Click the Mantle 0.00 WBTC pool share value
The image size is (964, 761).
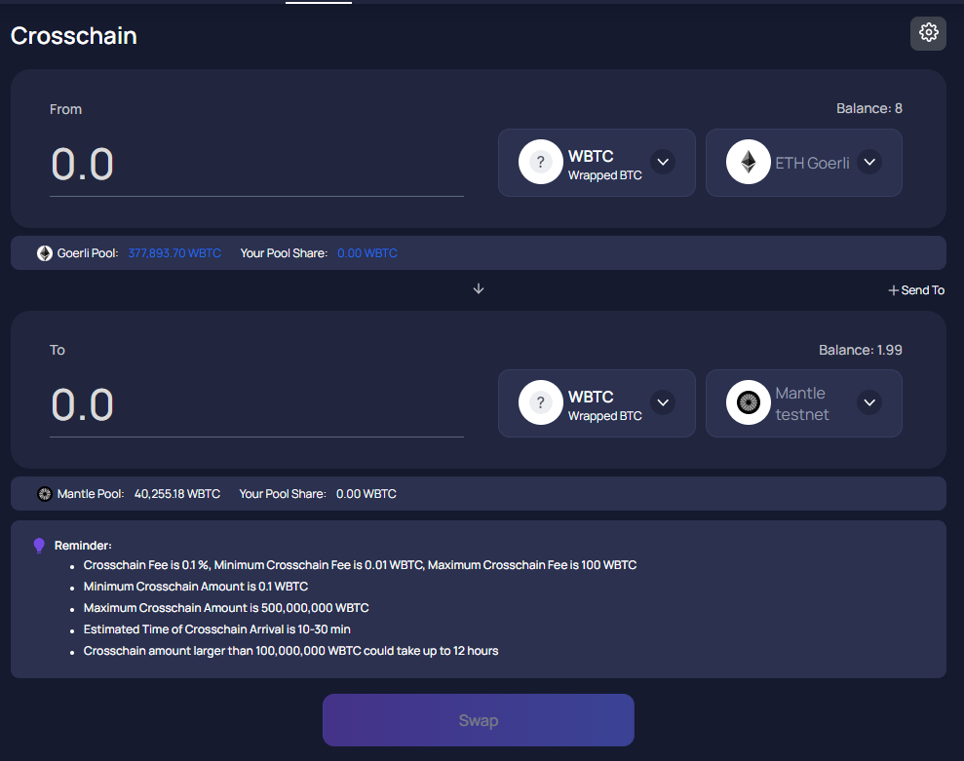[366, 494]
